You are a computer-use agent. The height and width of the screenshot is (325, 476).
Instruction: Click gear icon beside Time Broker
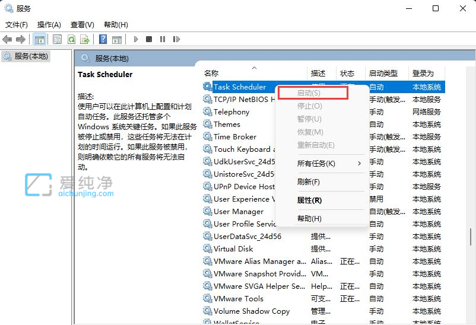point(208,136)
